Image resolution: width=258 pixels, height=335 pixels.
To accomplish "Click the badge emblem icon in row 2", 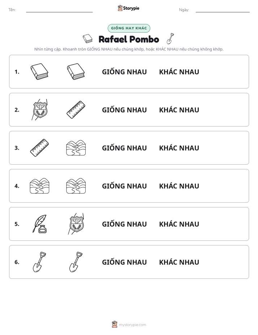I will click(40, 109).
